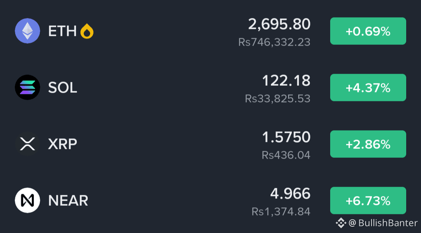This screenshot has width=421, height=233.
Task: Open the @BullishBanter profile link
Action: click(383, 223)
